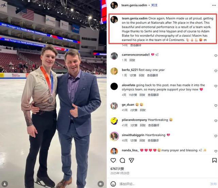Save post with the bookmark icon

214,160
